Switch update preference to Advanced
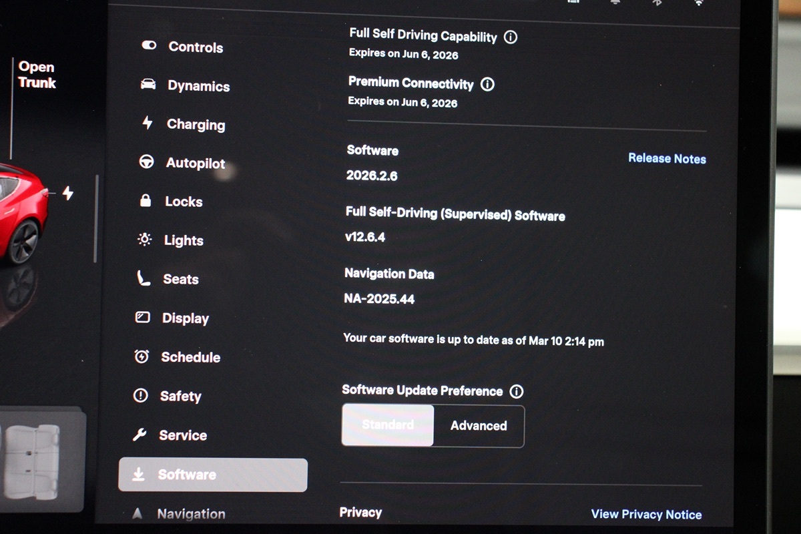The height and width of the screenshot is (534, 801). click(479, 426)
